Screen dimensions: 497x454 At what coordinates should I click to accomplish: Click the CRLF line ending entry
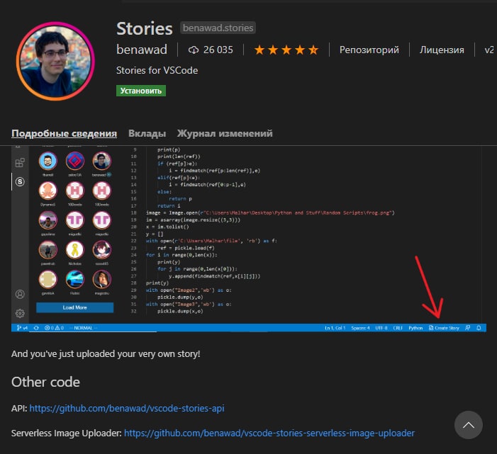point(398,328)
